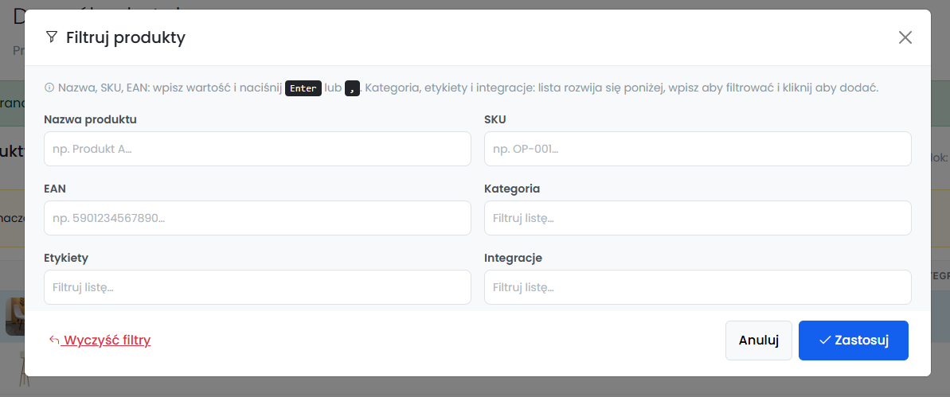The height and width of the screenshot is (397, 950).
Task: Click the comma key badge in the hint
Action: 352,88
